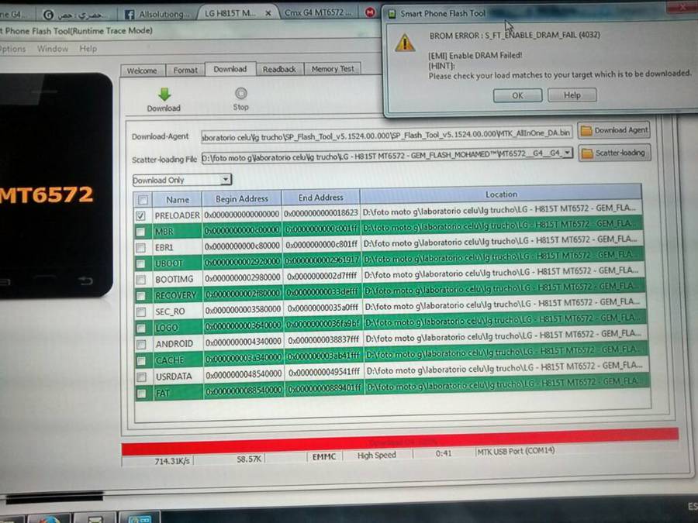Image resolution: width=698 pixels, height=523 pixels.
Task: Click OK in the BROM ERROR dialog
Action: [x=517, y=95]
